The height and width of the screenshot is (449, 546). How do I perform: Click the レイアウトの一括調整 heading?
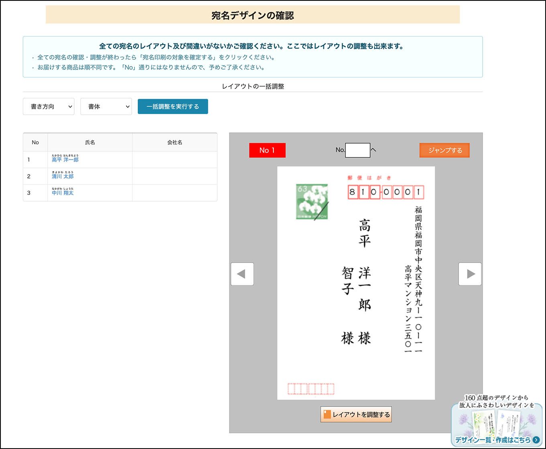point(253,86)
